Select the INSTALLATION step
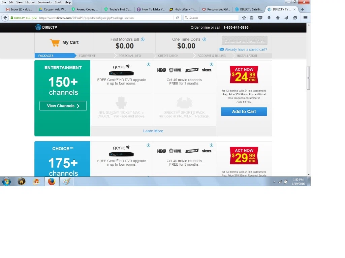 pyautogui.click(x=247, y=56)
